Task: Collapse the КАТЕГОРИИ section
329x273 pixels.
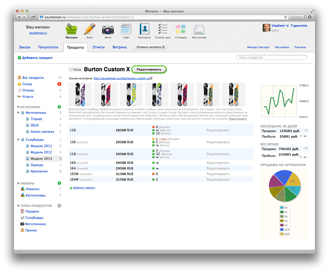Action: 18,107
